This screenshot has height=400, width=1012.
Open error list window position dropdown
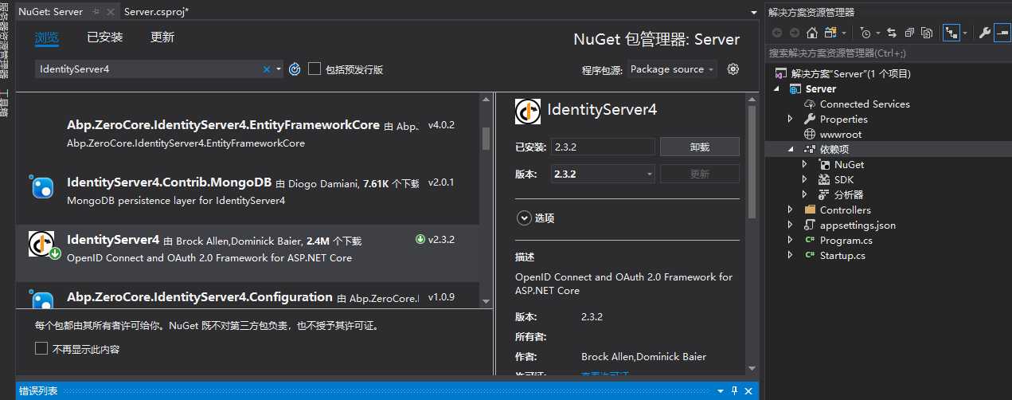click(x=721, y=391)
